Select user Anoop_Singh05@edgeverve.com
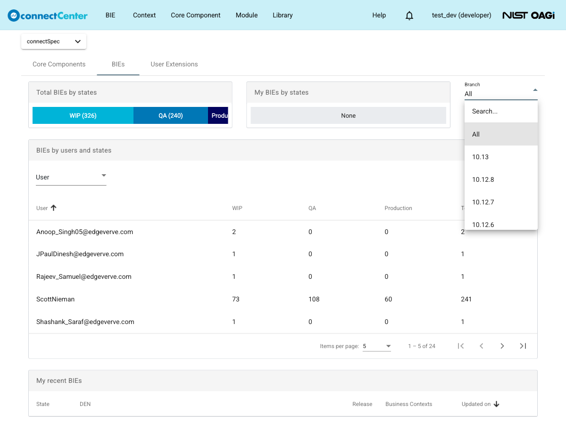The height and width of the screenshot is (430, 566). pyautogui.click(x=85, y=232)
